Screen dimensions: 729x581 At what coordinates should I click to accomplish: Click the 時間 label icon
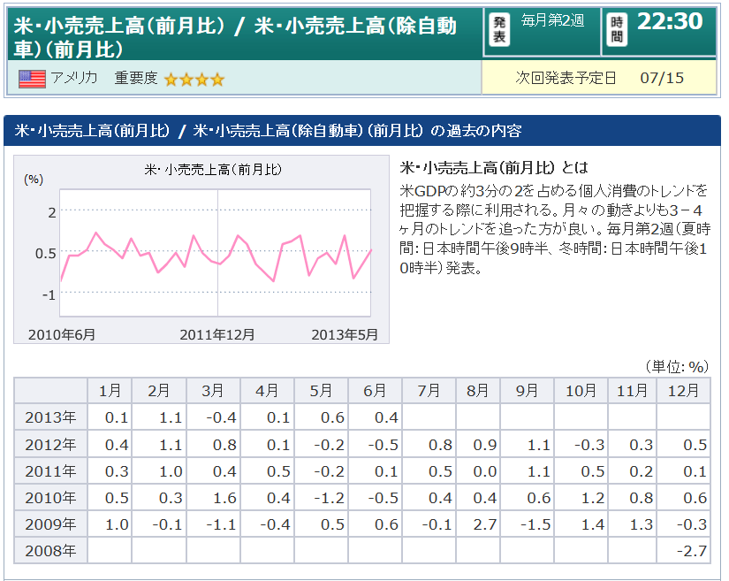click(x=617, y=29)
